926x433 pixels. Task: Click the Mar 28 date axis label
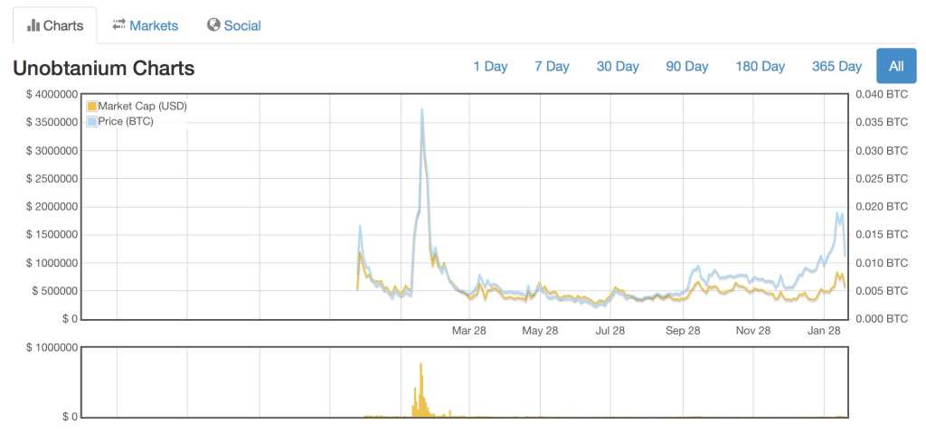click(x=469, y=330)
